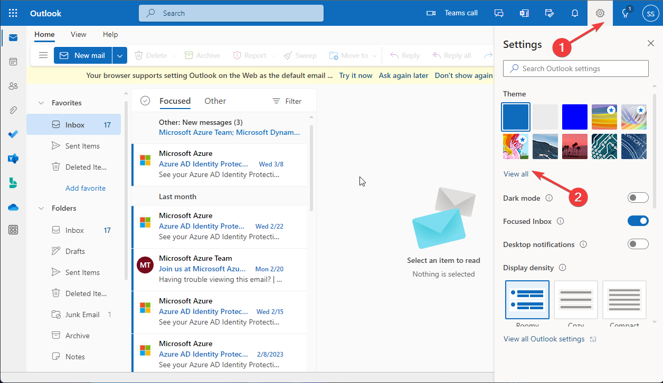Open the Calendar icon in left rail
The image size is (663, 383).
point(13,62)
